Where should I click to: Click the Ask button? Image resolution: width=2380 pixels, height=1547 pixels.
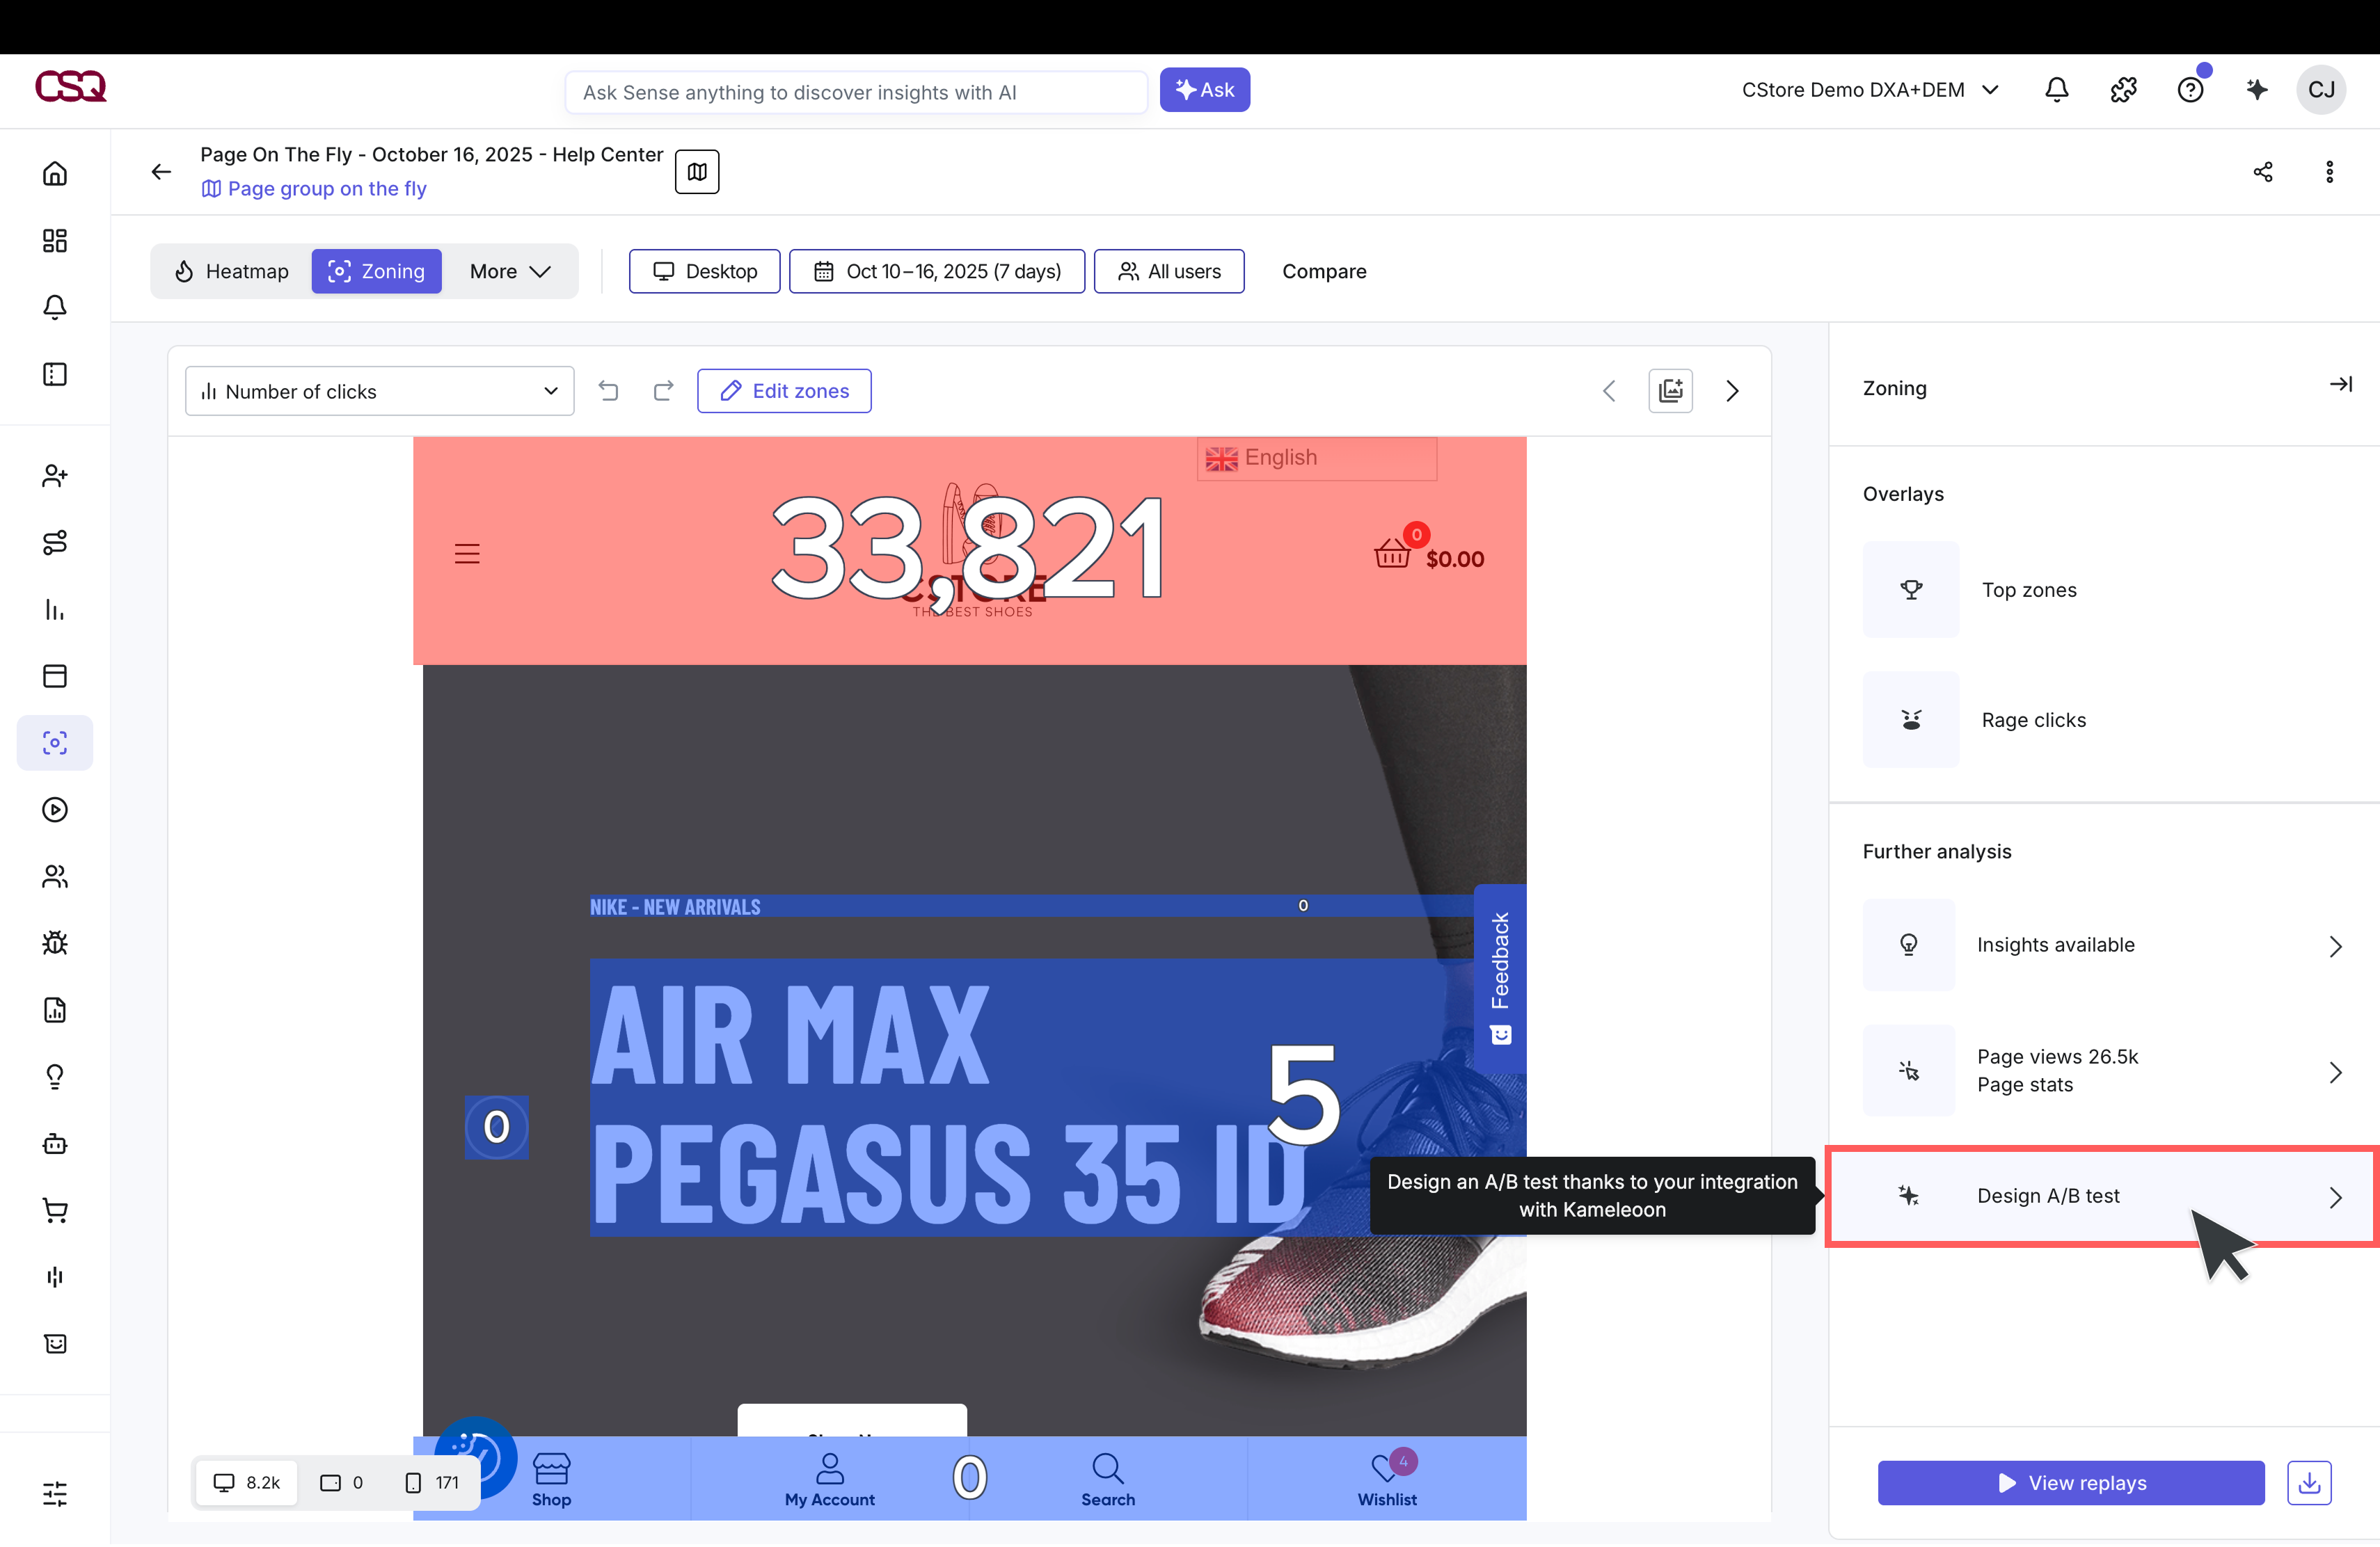[x=1205, y=90]
